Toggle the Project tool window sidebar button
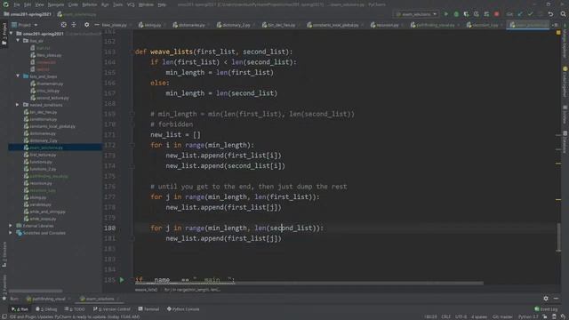This screenshot has height=320, width=569. coord(4,34)
